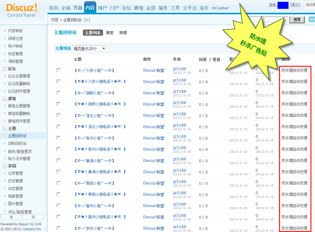Select the 清理 sub-tab
Screen dimensions: 315x232
[x=123, y=33]
